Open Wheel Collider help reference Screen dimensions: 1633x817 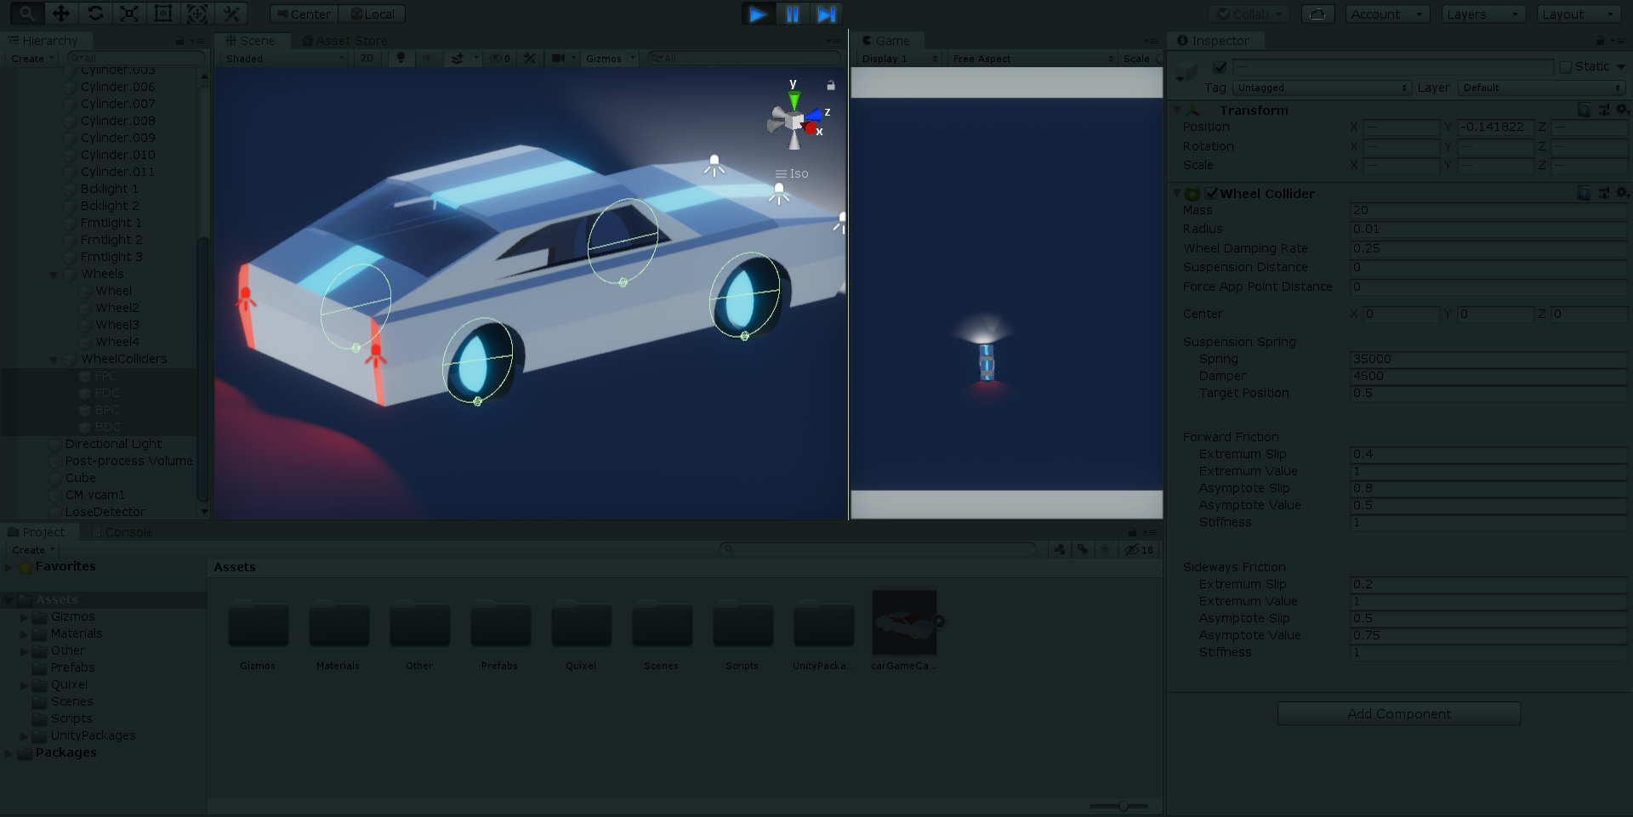[1584, 193]
